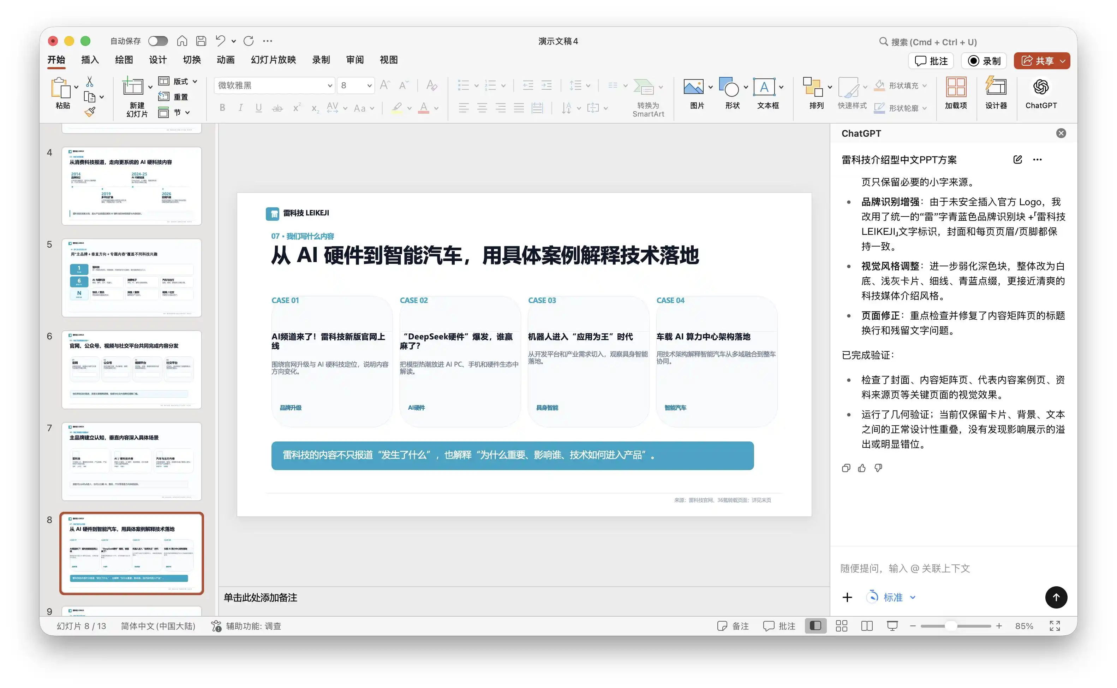Copy the ChatGPT response
The image size is (1117, 688).
tap(846, 468)
